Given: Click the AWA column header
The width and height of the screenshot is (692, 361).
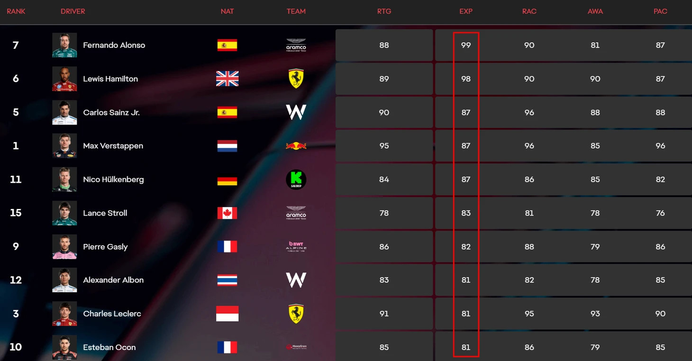Looking at the screenshot, I should tap(595, 11).
